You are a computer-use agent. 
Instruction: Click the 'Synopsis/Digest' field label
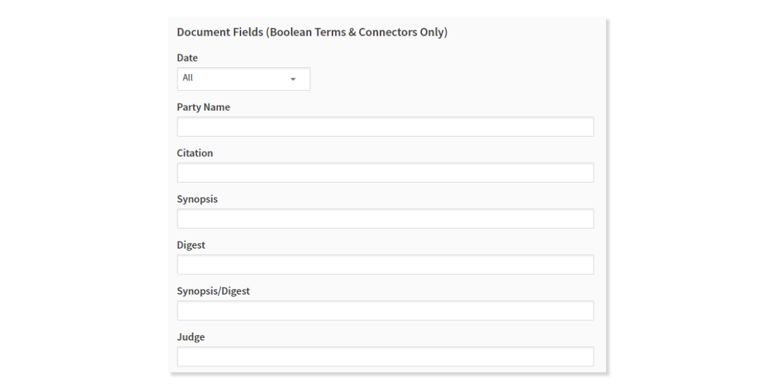pos(213,291)
